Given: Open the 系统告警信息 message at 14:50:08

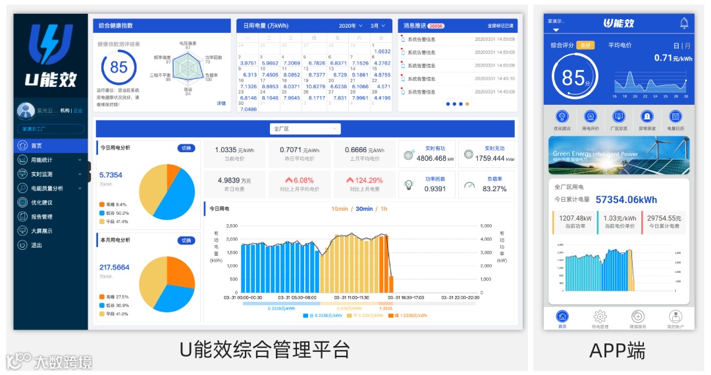Looking at the screenshot, I should click(458, 65).
